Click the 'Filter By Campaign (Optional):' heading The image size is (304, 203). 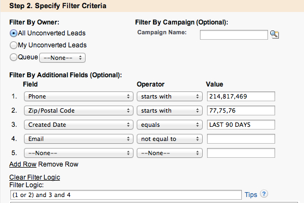pyautogui.click(x=181, y=22)
